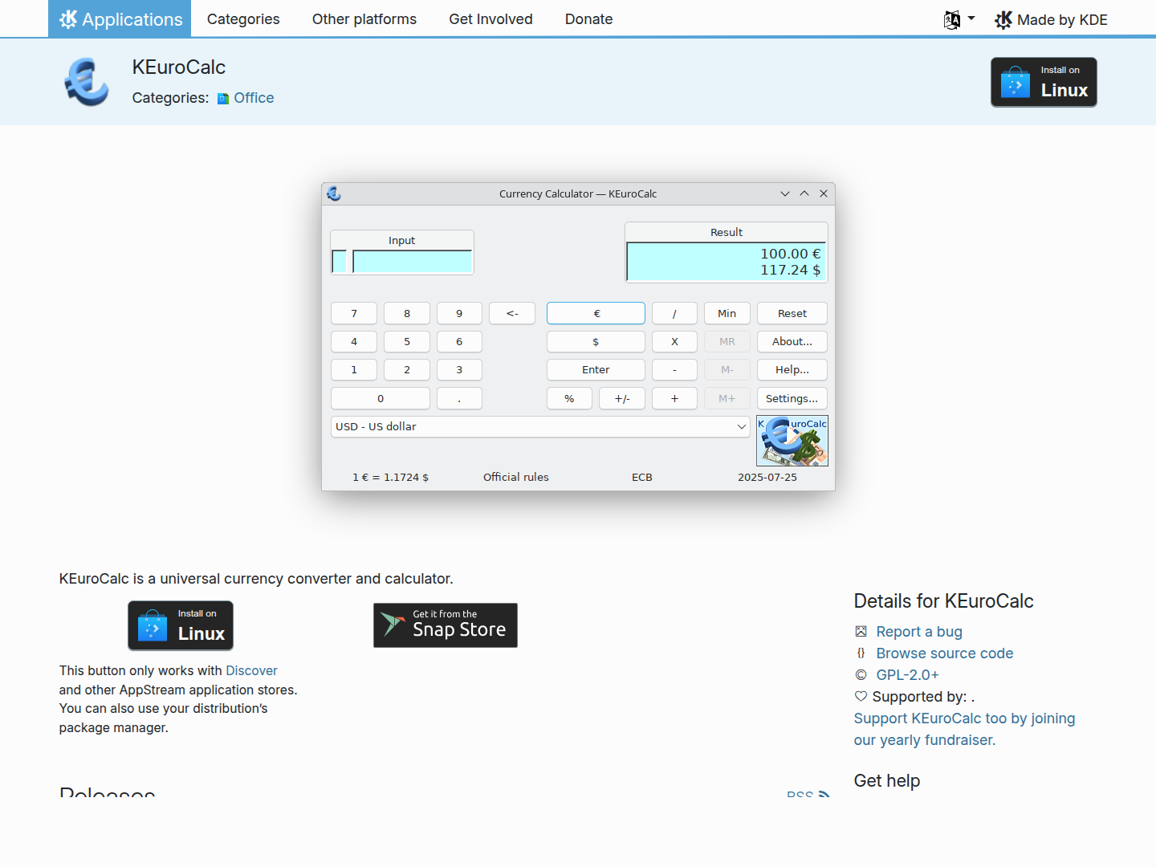Viewport: 1156px width, 867px height.
Task: Click the Min memory key
Action: [x=727, y=313]
